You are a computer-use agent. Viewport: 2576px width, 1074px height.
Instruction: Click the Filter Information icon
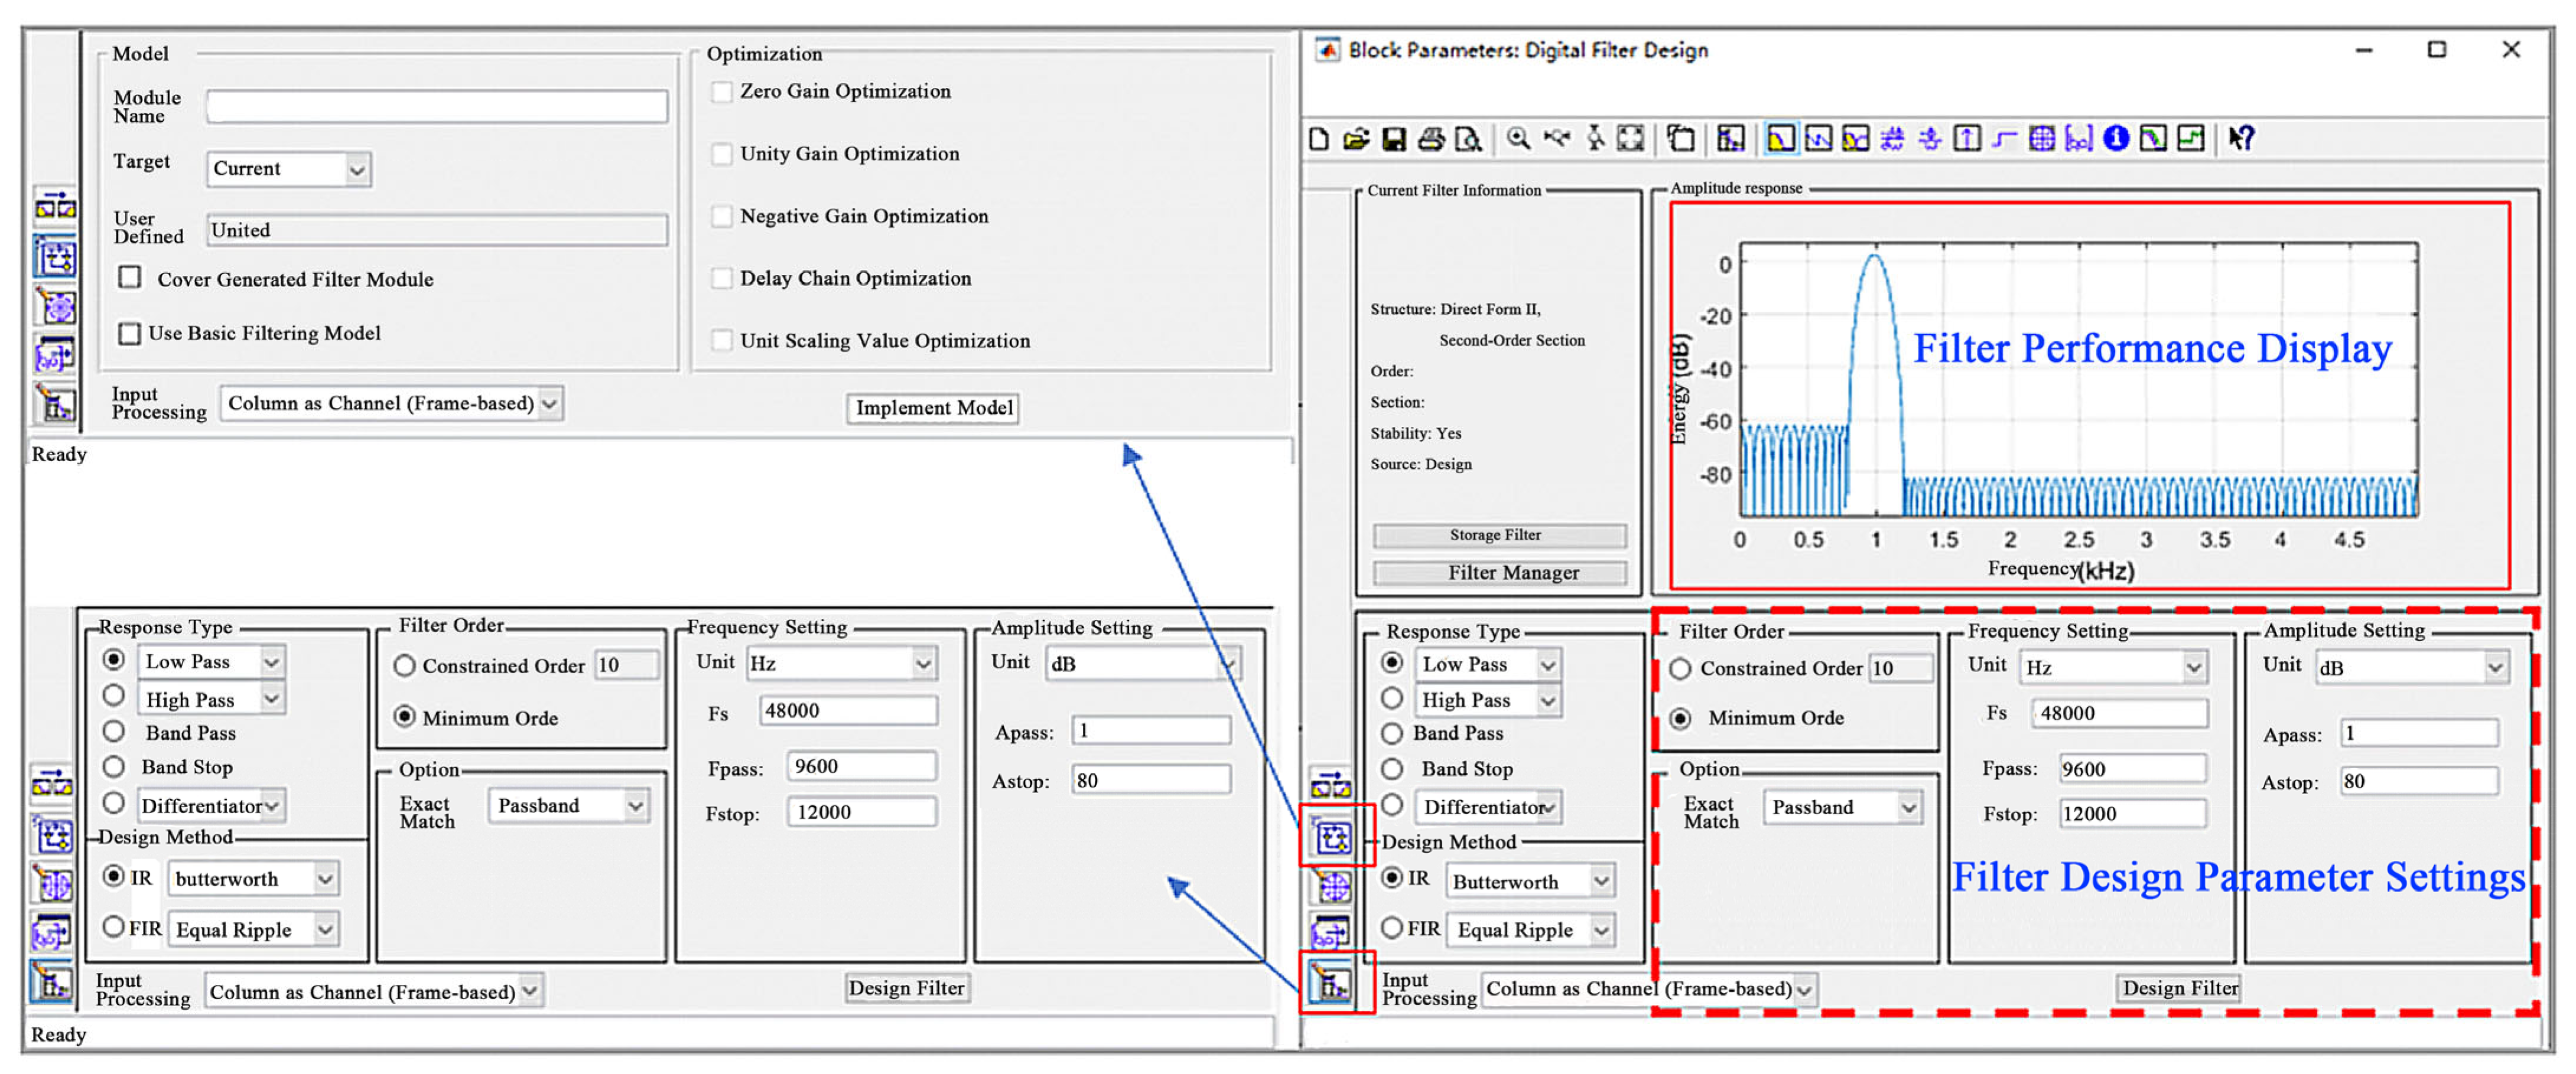(2116, 139)
